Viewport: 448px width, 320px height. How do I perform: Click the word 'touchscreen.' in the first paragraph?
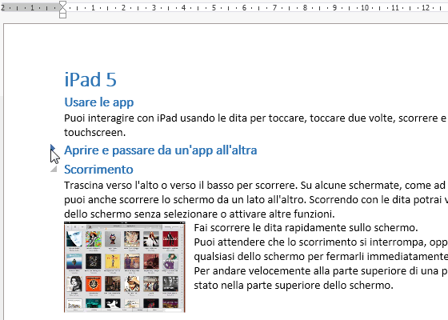pos(95,133)
